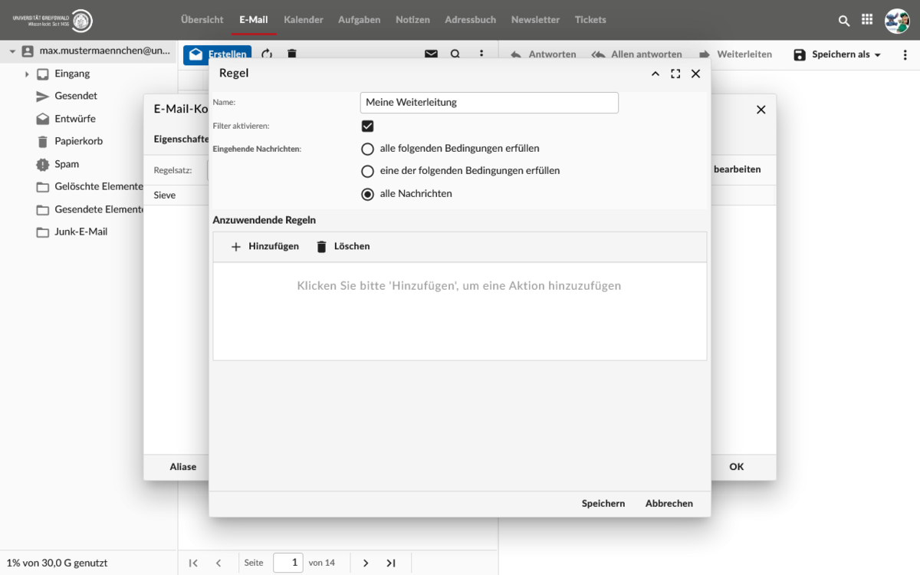Click the plus icon to add action
This screenshot has height=575, width=920.
click(236, 247)
